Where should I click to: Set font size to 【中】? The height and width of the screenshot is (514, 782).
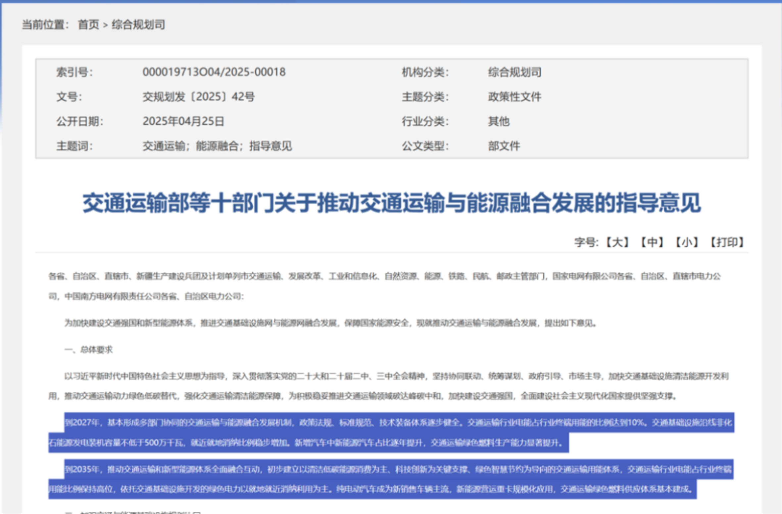click(652, 242)
